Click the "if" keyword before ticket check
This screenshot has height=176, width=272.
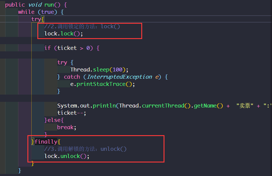click(x=48, y=48)
